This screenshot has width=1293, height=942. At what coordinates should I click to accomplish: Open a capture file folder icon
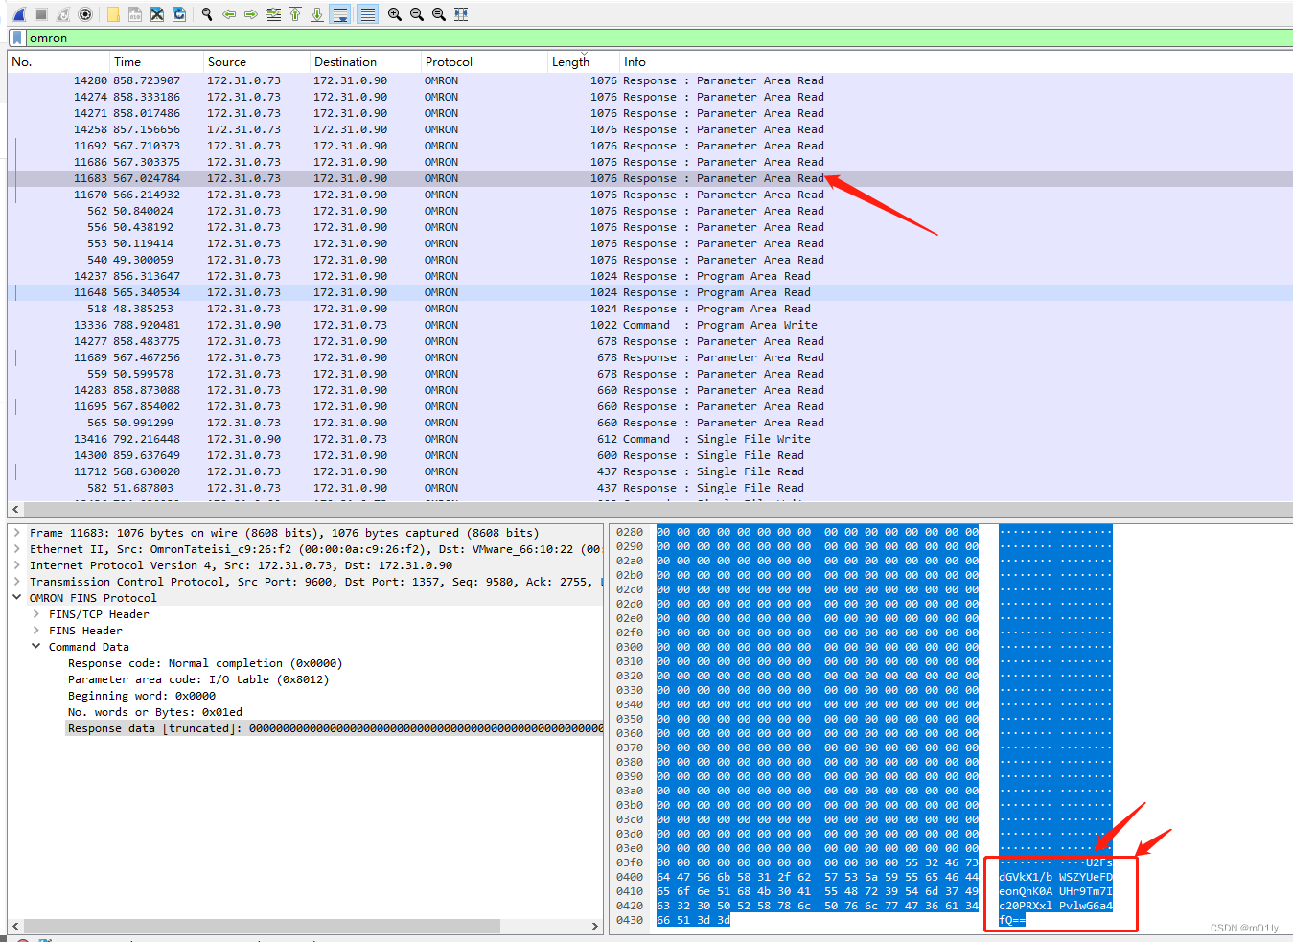(113, 14)
